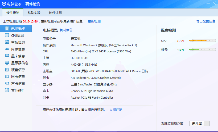Image resolution: width=218 pixels, height=132 pixels.
Task: Open the CPU信息 chip icon
Action: (x=7, y=35)
